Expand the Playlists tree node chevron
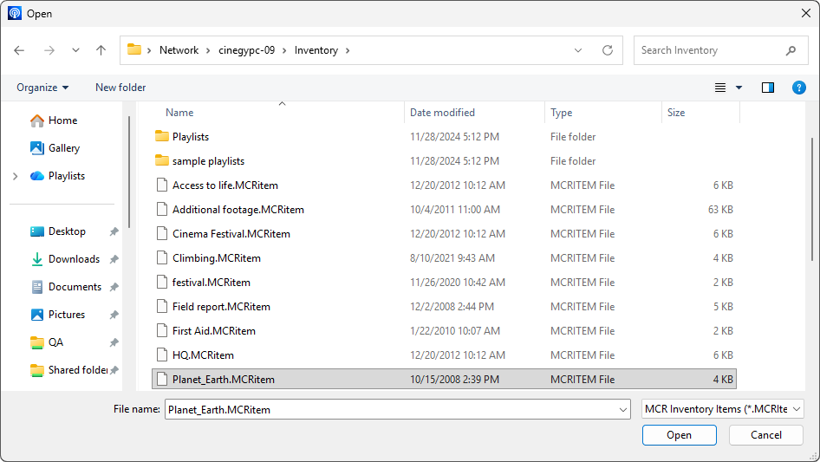This screenshot has width=820, height=462. [16, 176]
